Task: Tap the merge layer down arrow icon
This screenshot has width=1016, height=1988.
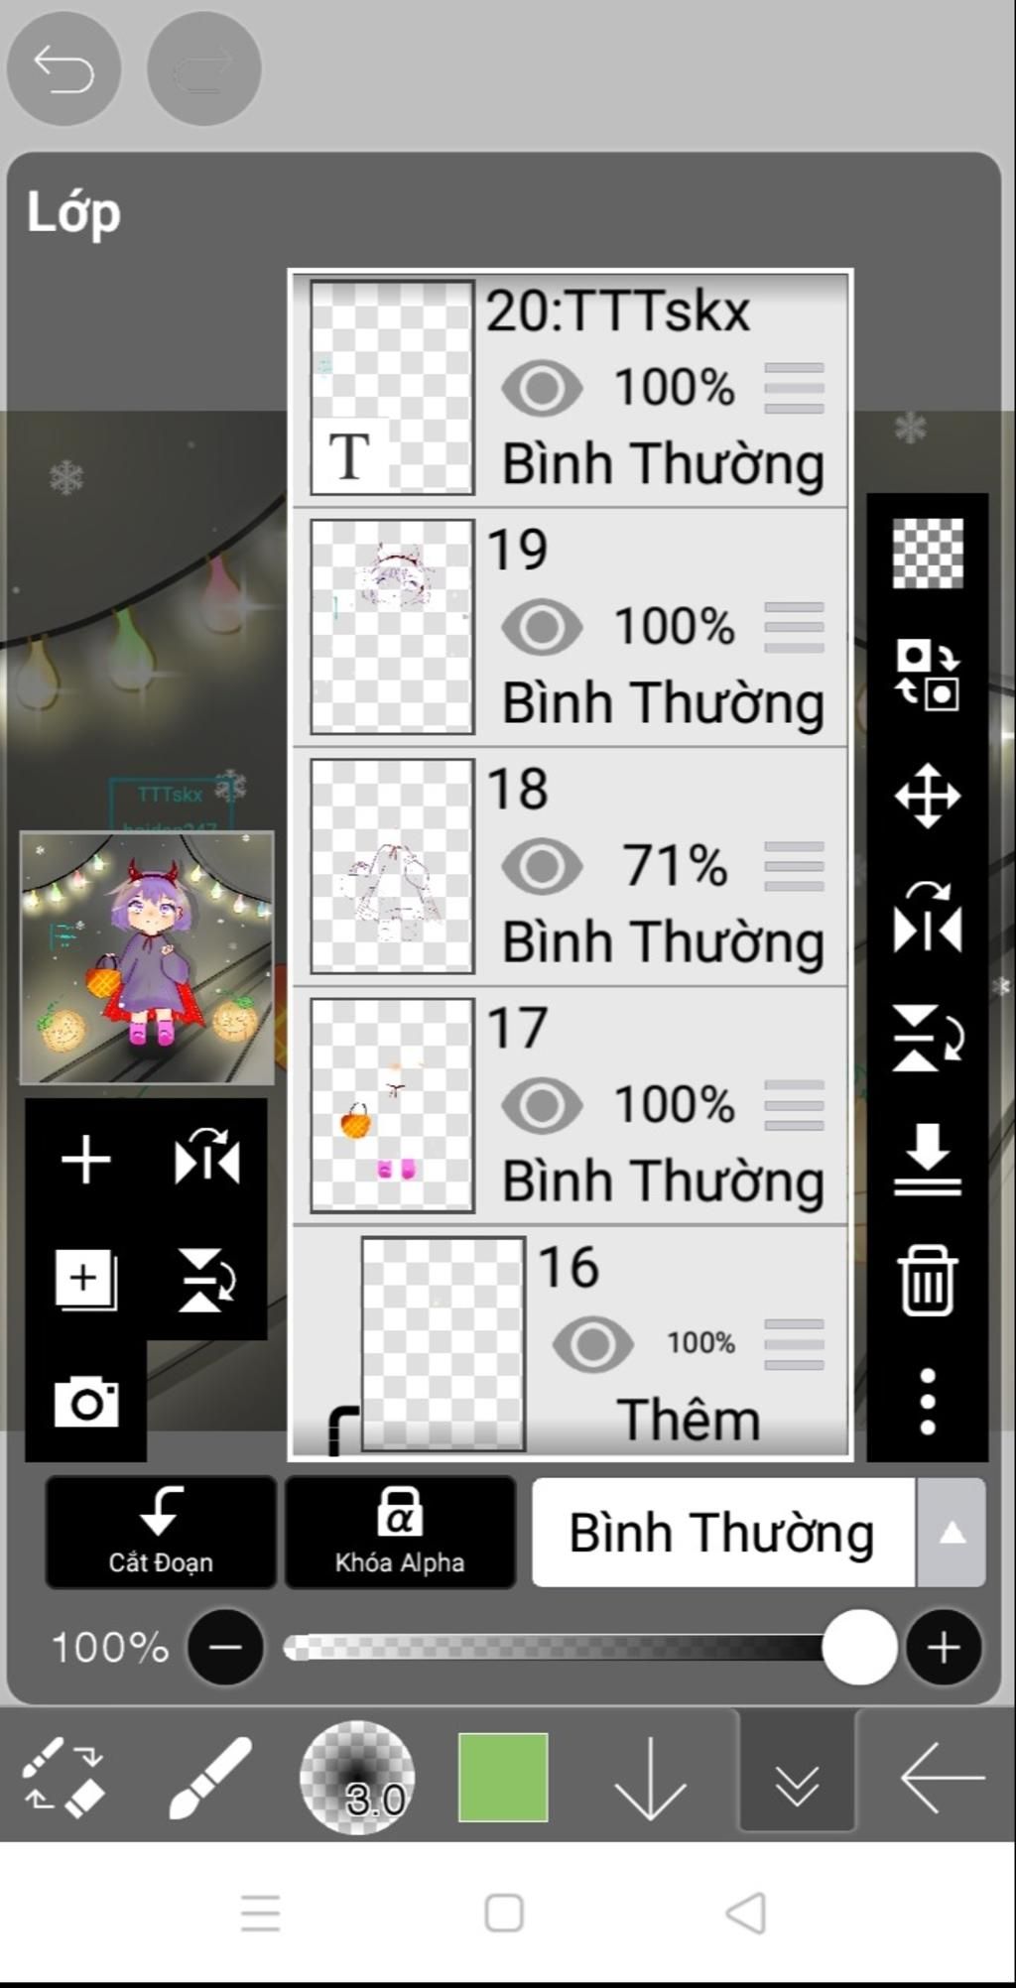Action: click(928, 1159)
